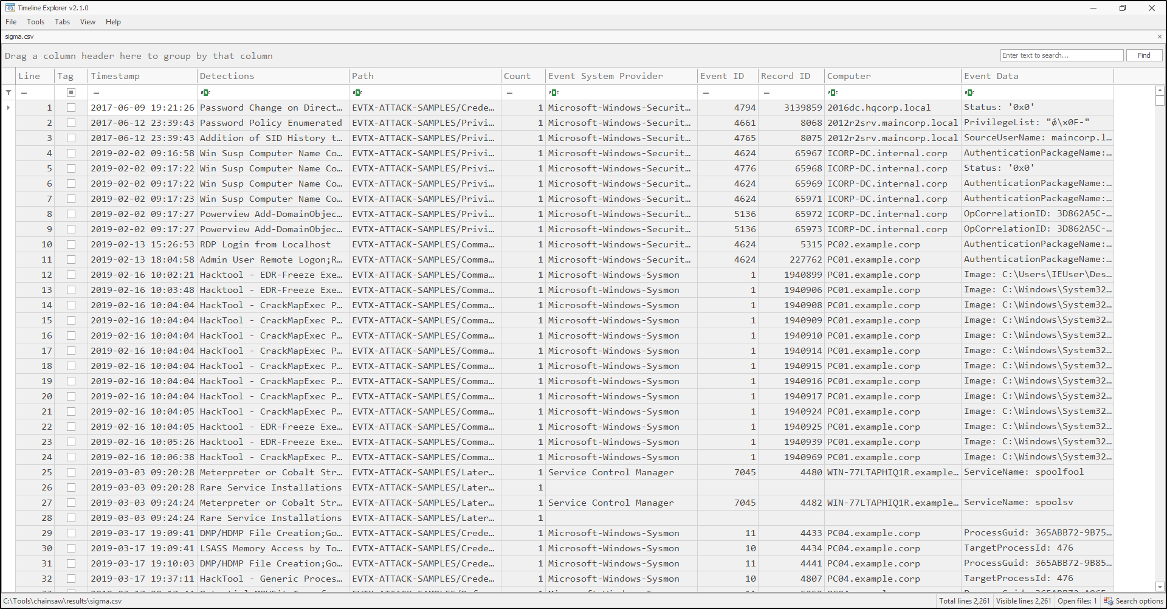This screenshot has height=609, width=1167.
Task: Open the Tools menu
Action: point(35,22)
